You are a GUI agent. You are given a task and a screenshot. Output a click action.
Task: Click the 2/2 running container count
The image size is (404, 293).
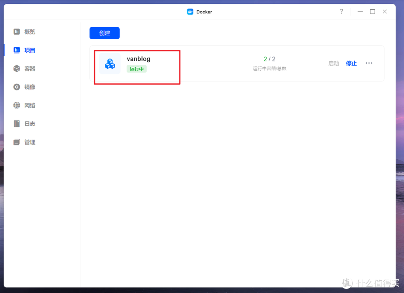tap(269, 59)
